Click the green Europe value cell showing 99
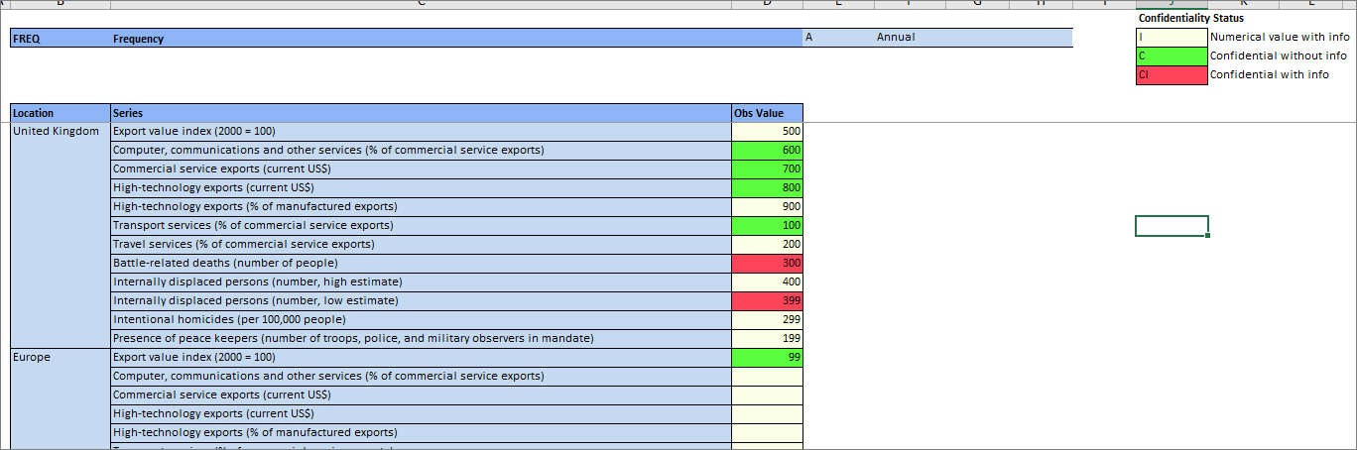 coord(767,357)
